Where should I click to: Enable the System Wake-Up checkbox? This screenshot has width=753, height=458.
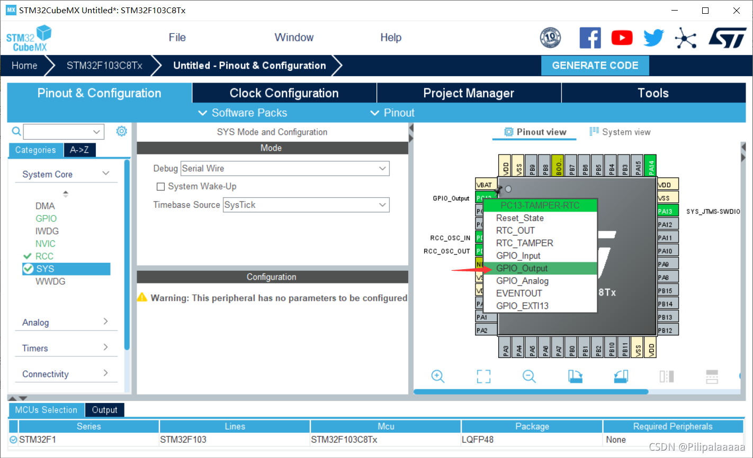(160, 187)
